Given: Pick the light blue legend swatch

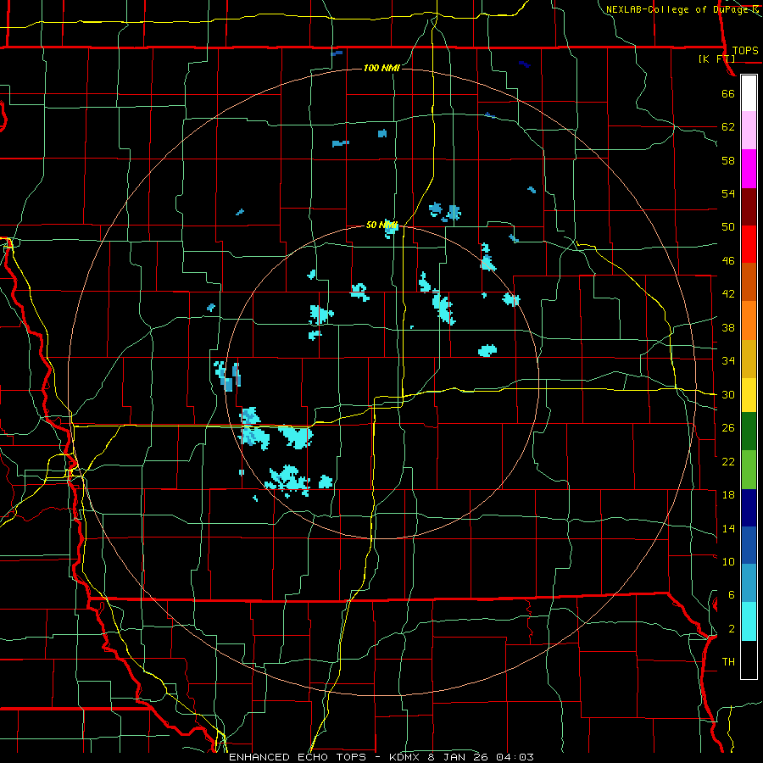Looking at the screenshot, I should click(x=749, y=583).
